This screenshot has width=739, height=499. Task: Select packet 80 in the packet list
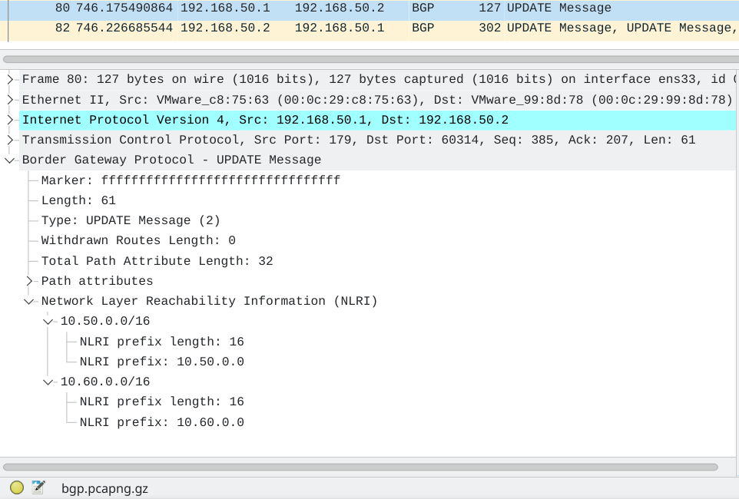coord(307,8)
